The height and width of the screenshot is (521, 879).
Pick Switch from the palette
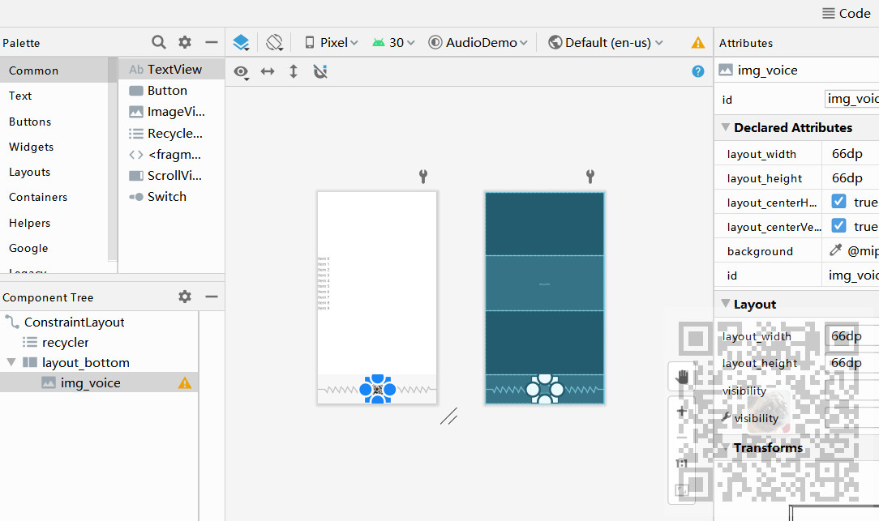point(172,197)
